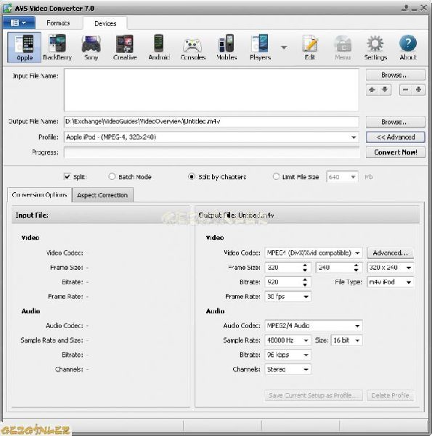Image resolution: width=432 pixels, height=436 pixels.
Task: Open the Audio Codec dropdown
Action: [x=357, y=326]
